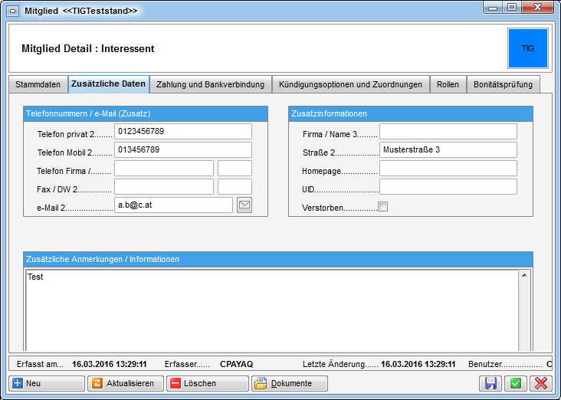Viewport: 561px width, 400px height.
Task: Select the Zusätzliche Daten tab
Action: [x=108, y=84]
